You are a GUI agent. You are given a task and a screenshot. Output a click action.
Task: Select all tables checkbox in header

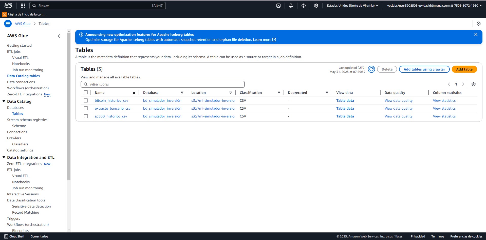(86, 93)
